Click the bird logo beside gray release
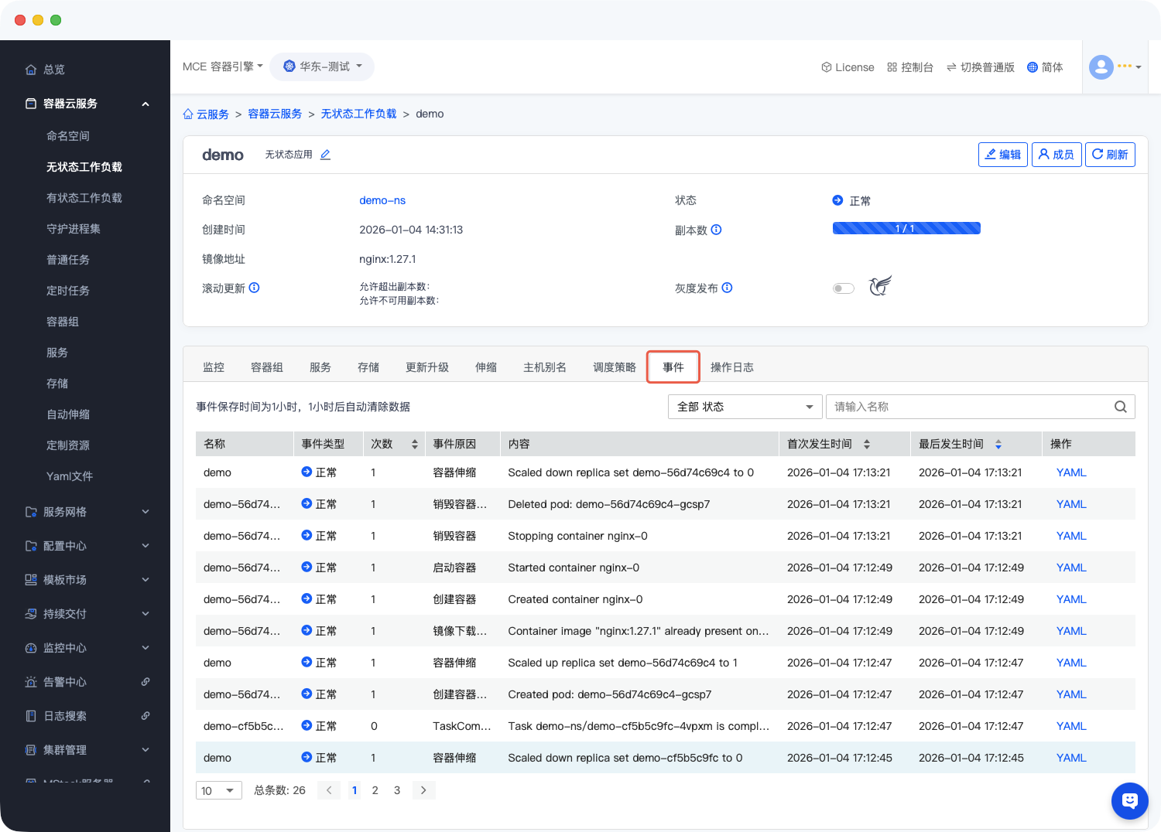 pyautogui.click(x=880, y=286)
